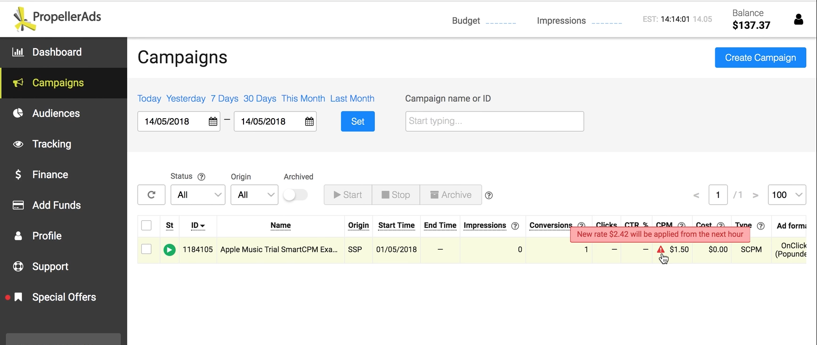Check the select-all campaigns checkbox
817x345 pixels.
click(147, 225)
